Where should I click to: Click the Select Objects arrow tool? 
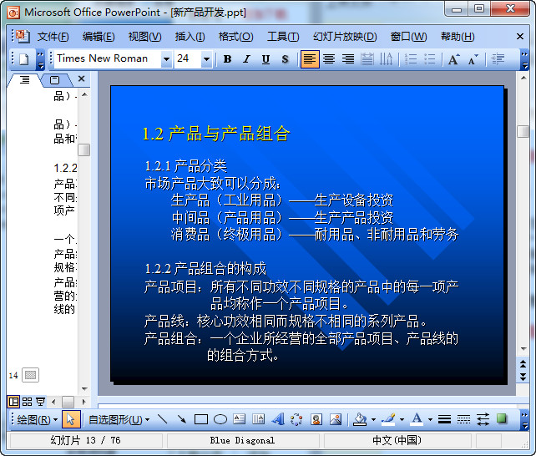point(71,419)
